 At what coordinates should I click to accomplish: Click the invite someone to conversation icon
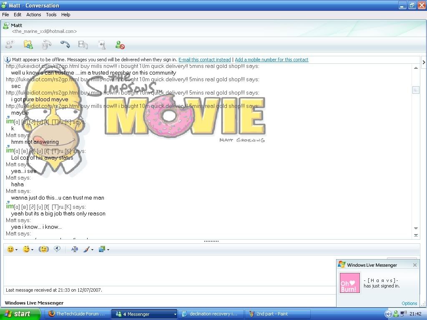coord(10,45)
